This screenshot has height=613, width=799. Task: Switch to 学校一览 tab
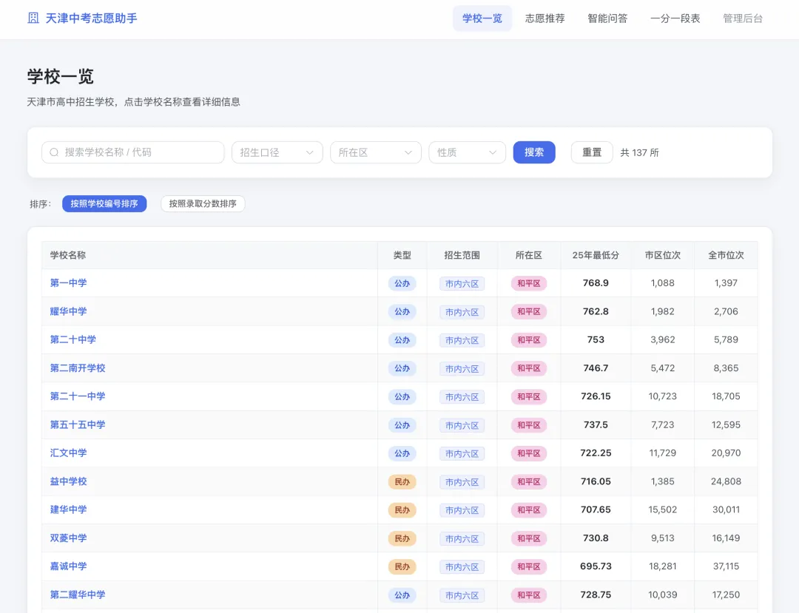click(x=482, y=18)
